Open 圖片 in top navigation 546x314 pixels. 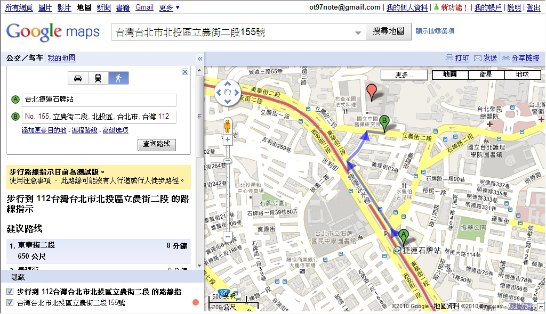coord(45,7)
